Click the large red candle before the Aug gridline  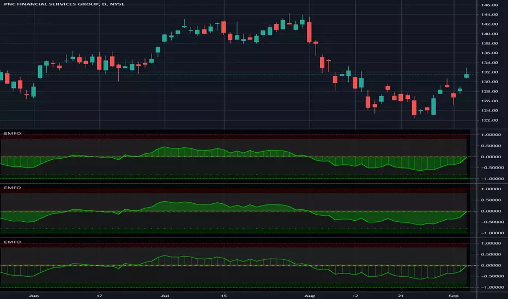tap(310, 32)
